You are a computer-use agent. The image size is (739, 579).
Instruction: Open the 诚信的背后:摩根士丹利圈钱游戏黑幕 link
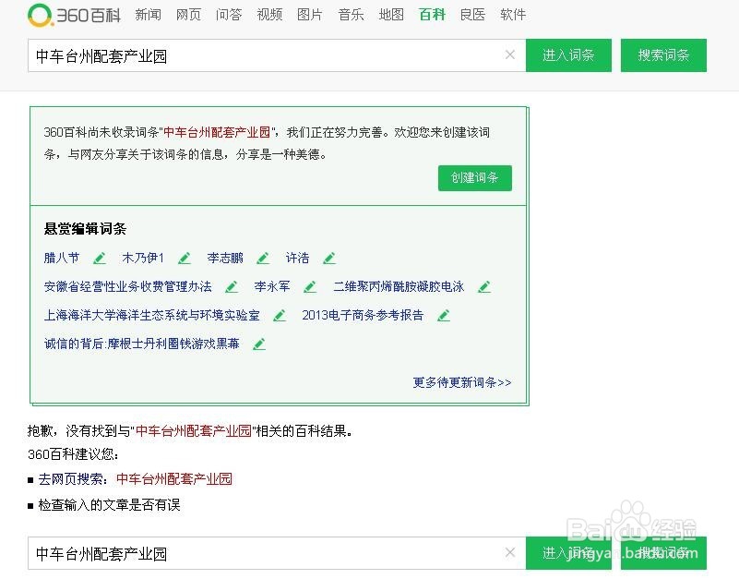[141, 344]
